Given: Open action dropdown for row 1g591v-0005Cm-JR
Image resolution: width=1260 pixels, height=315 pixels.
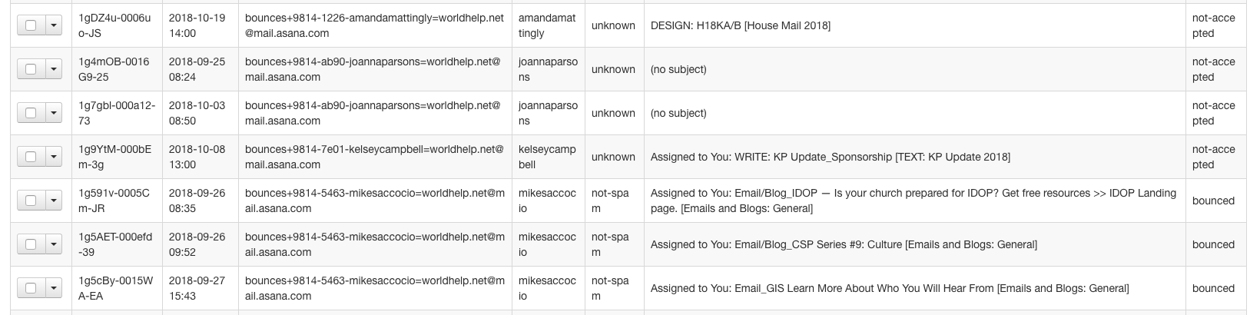Looking at the screenshot, I should pos(53,201).
